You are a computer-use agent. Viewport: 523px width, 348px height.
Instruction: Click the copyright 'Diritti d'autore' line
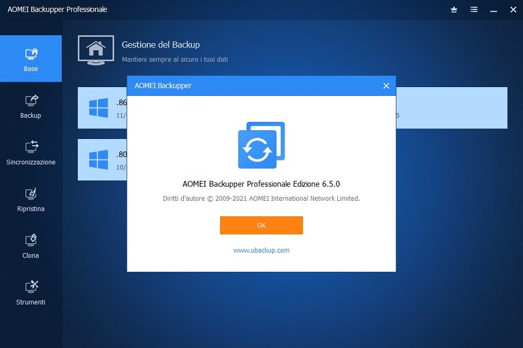[261, 199]
